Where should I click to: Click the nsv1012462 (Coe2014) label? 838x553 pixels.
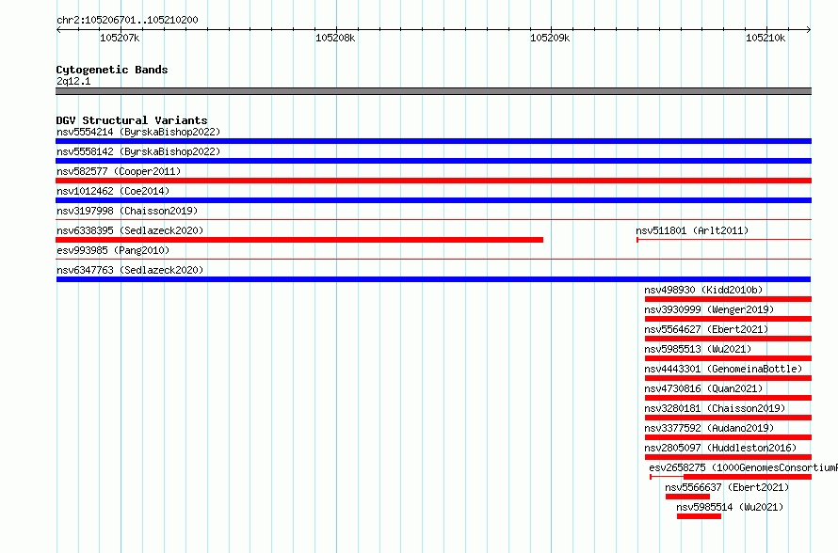click(113, 191)
